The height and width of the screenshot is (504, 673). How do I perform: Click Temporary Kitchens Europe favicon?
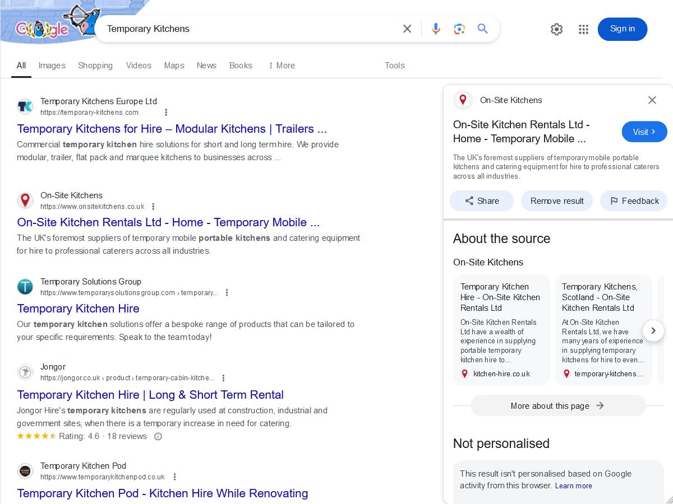coord(25,106)
